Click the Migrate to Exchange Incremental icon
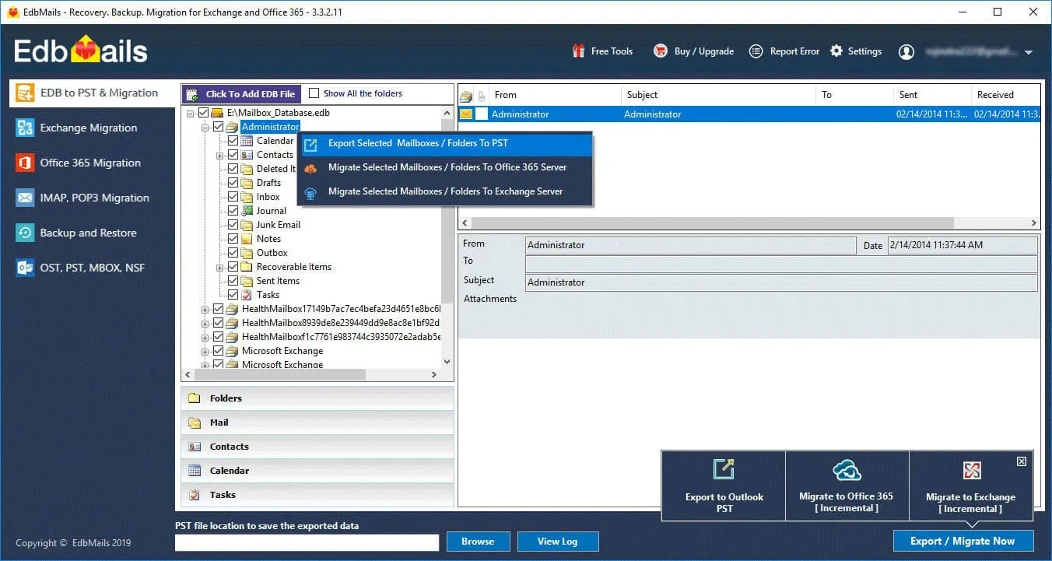The width and height of the screenshot is (1052, 561). pos(972,471)
